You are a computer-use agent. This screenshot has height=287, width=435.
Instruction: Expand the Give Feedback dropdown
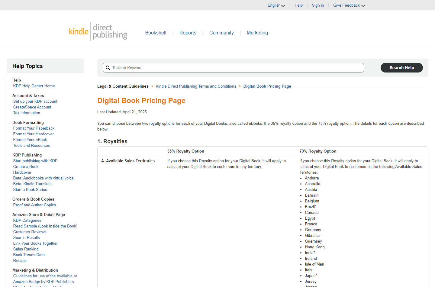tap(349, 5)
